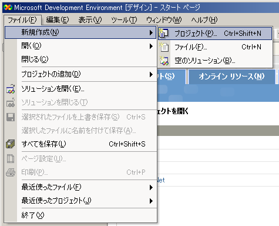Expand the 新規作成(N) submenu arrow

pyautogui.click(x=151, y=32)
